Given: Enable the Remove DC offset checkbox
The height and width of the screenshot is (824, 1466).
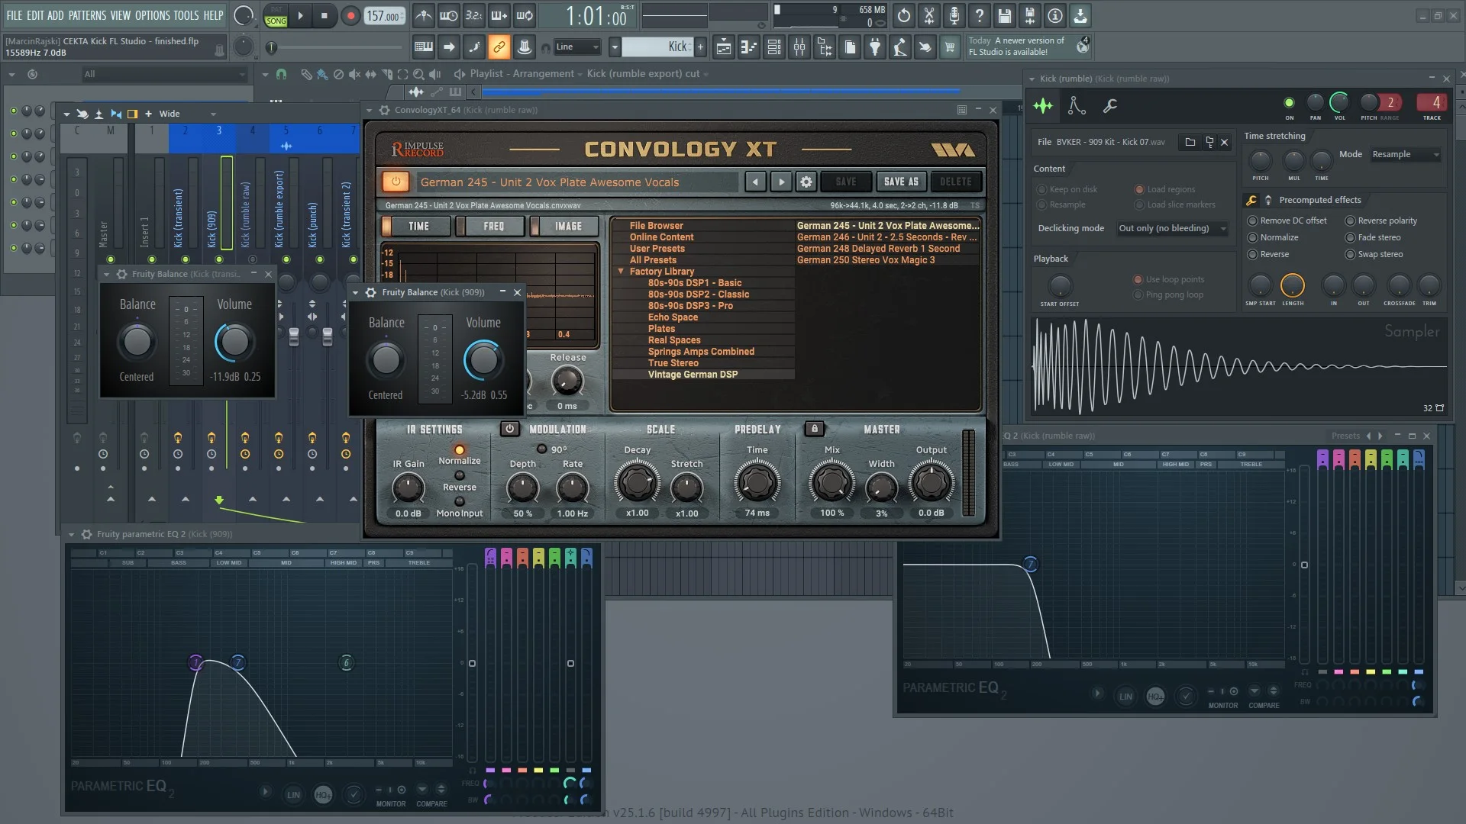Looking at the screenshot, I should click(1253, 220).
